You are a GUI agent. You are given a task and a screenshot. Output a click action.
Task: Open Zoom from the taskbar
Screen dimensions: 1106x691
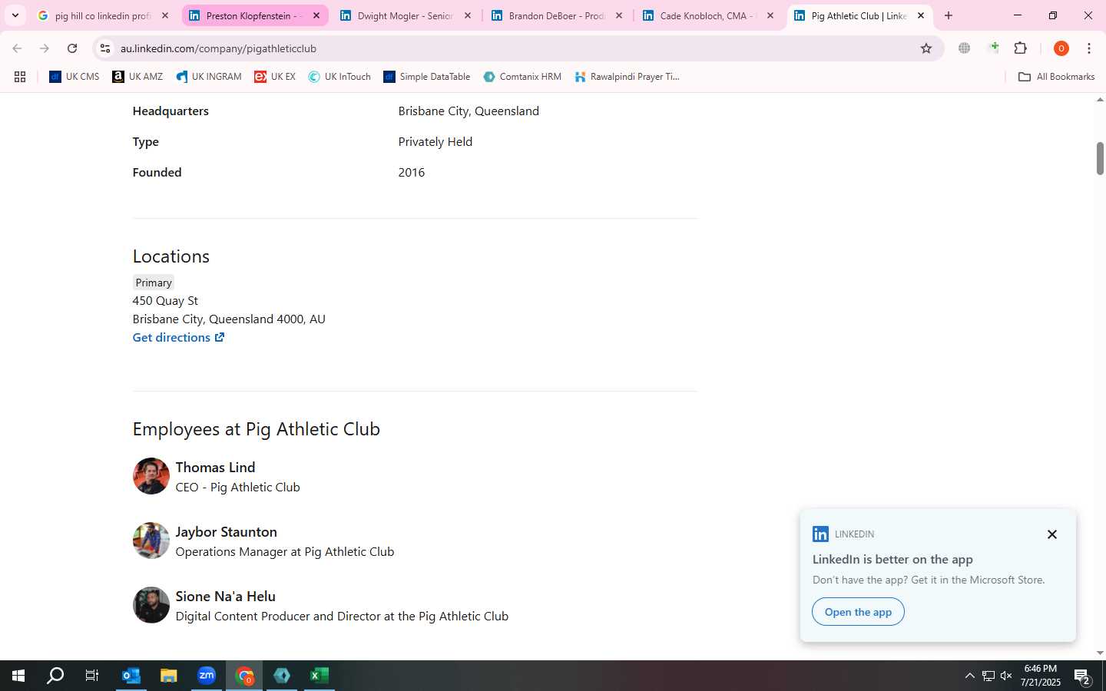207,676
